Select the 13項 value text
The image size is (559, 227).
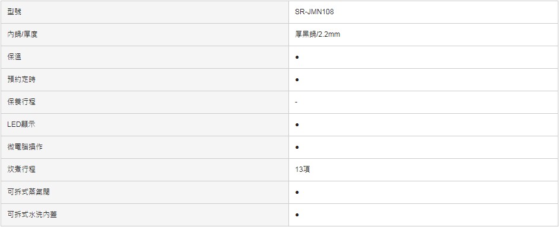click(303, 170)
